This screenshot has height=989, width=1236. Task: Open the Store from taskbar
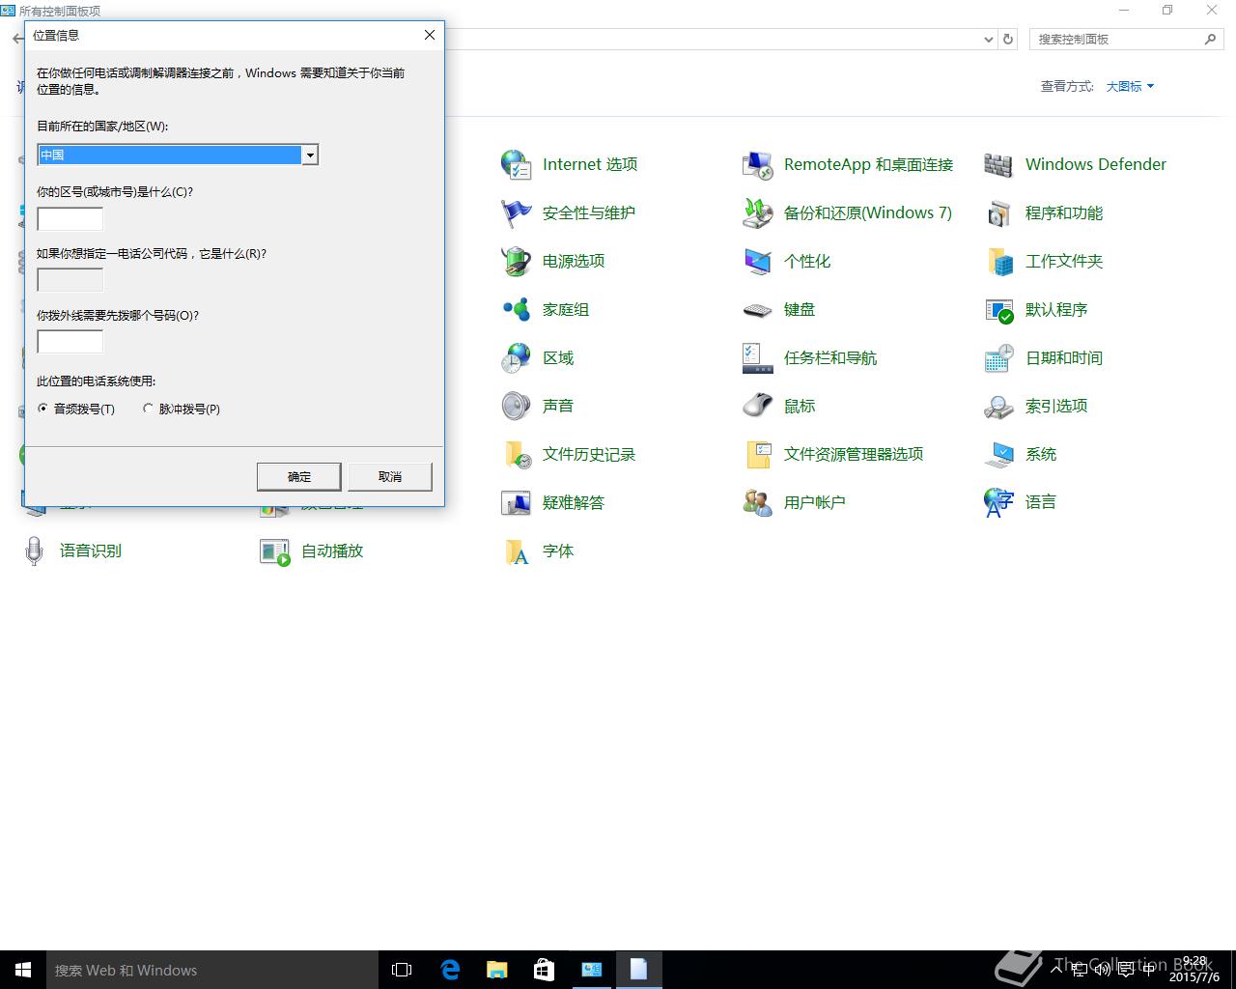tap(544, 970)
